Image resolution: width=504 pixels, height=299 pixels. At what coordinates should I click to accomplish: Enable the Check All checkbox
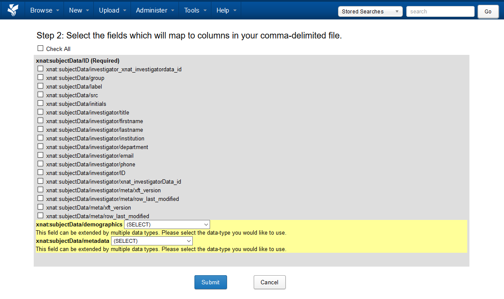click(x=41, y=48)
